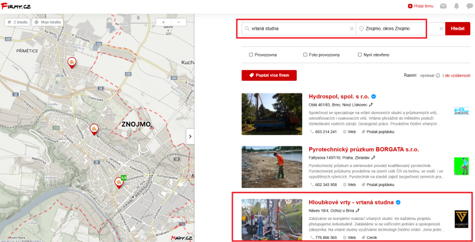Zoom in the map with plus button

pos(164,22)
